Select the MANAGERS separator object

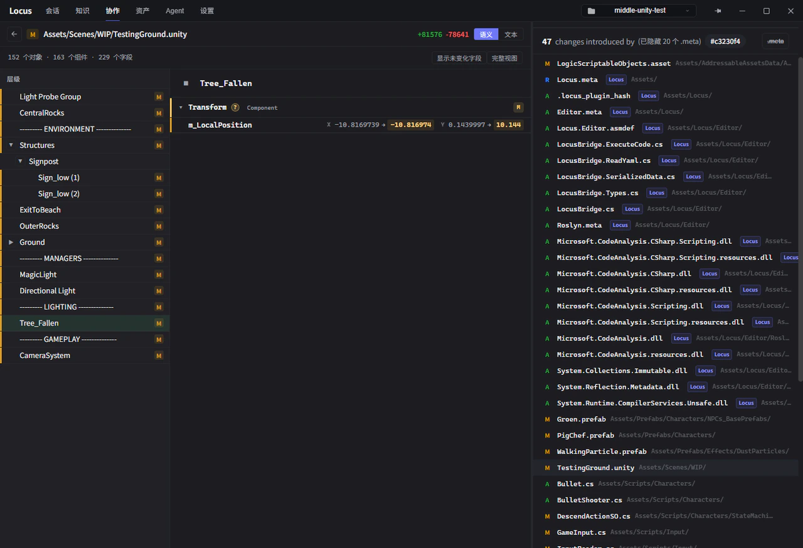point(85,258)
